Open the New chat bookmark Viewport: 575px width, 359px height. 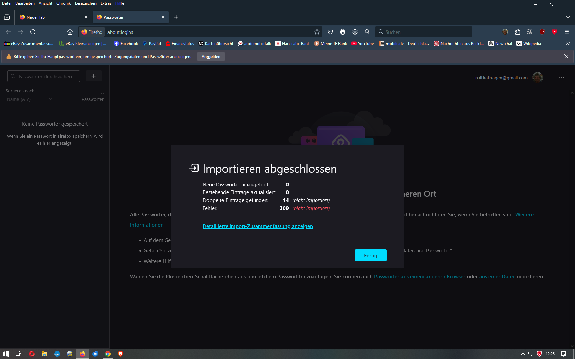(x=500, y=43)
